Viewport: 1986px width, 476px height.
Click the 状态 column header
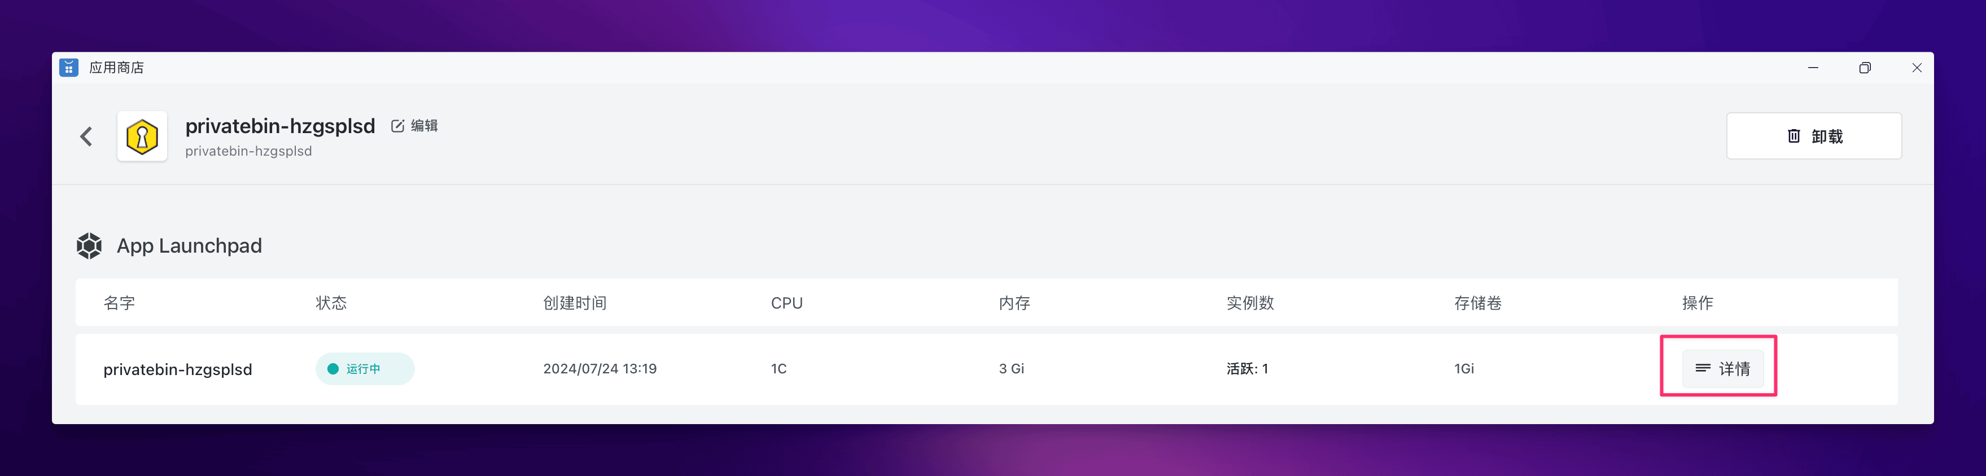(x=331, y=303)
